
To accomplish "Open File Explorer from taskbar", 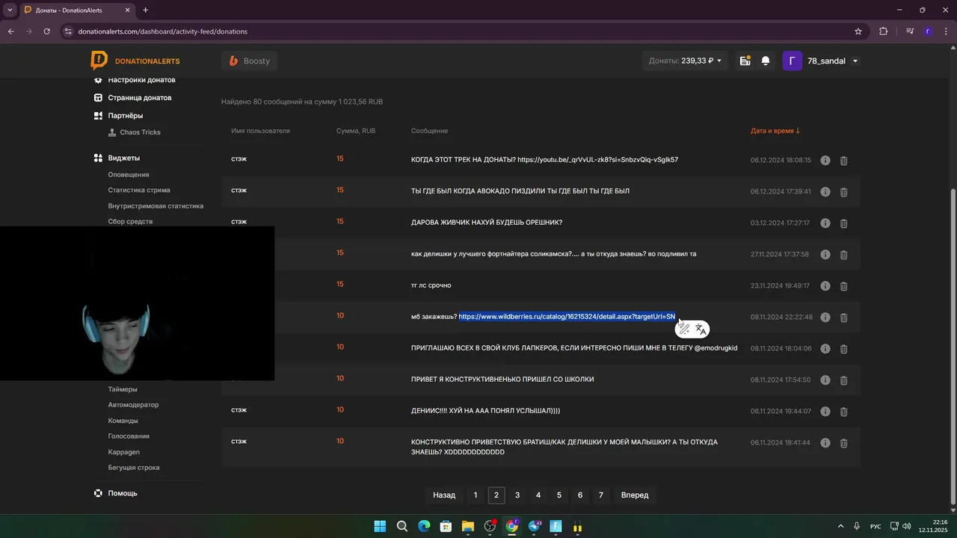I will (x=468, y=526).
